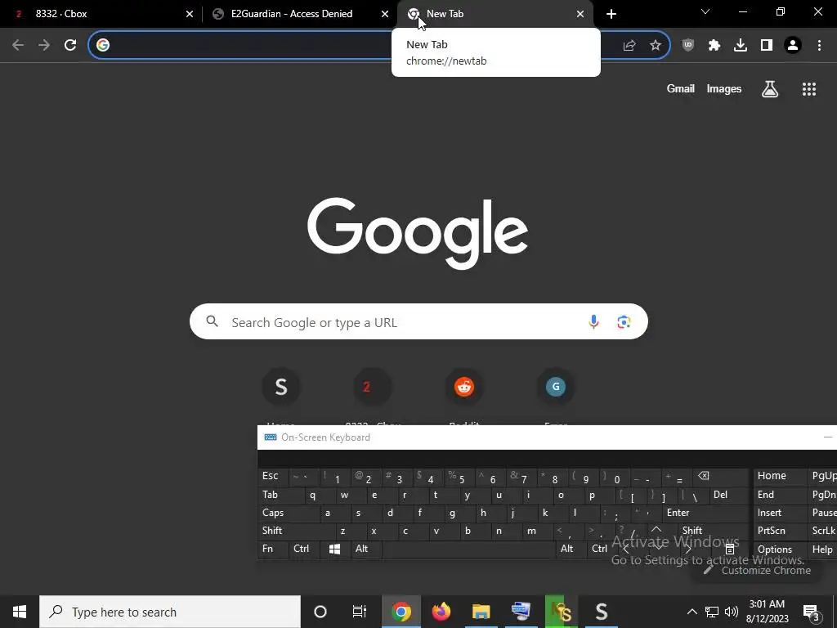Open the Chrome profile avatar

click(x=793, y=46)
